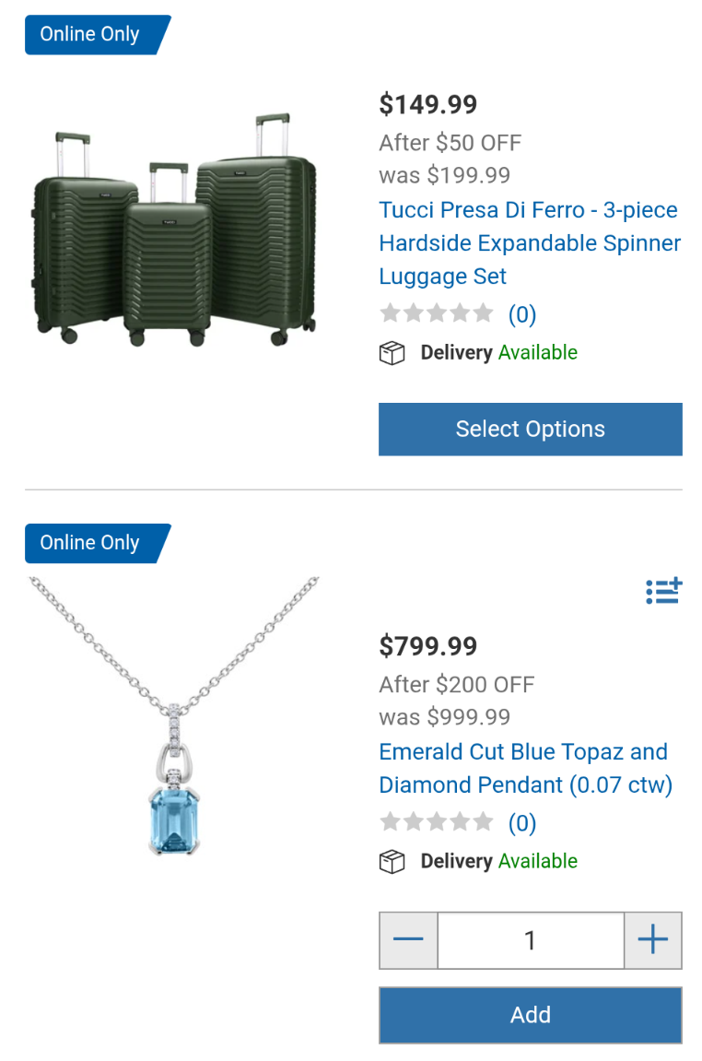Click the $149.99 luggage set price
The width and height of the screenshot is (702, 1061).
click(x=428, y=104)
